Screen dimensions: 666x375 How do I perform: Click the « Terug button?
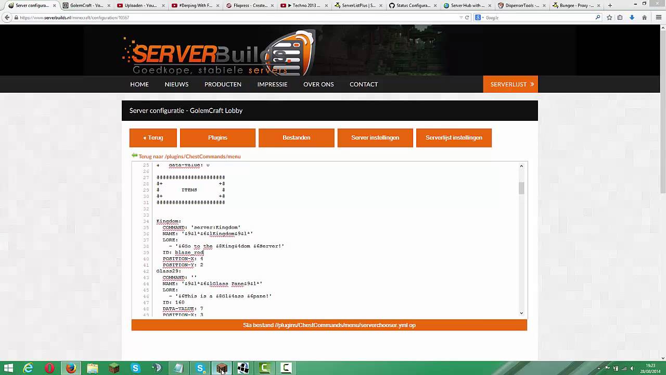153,137
